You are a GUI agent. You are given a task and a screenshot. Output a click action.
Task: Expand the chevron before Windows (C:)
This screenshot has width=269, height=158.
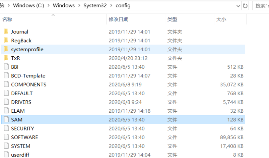tap(9, 6)
